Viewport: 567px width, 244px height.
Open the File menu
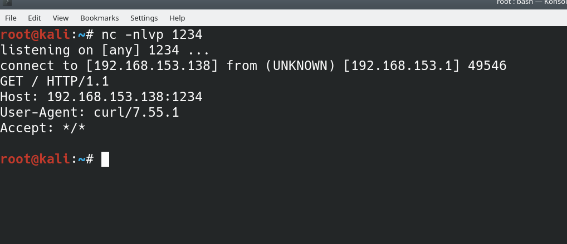pos(11,18)
